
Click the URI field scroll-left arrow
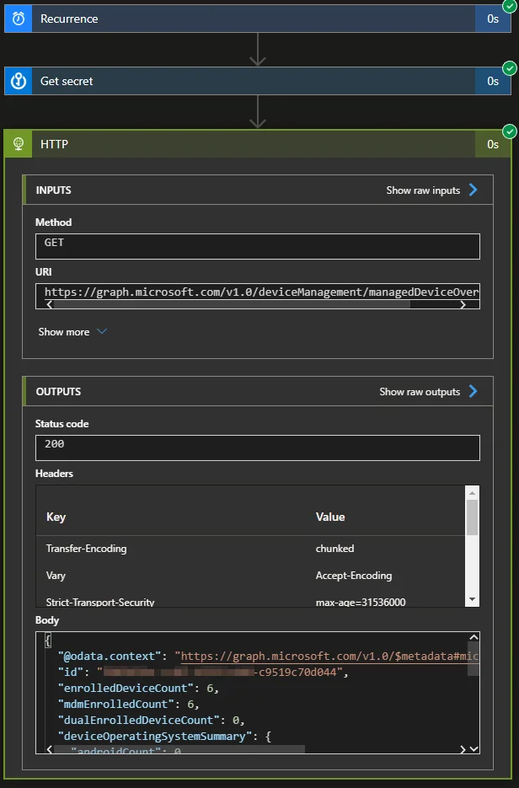(49, 304)
